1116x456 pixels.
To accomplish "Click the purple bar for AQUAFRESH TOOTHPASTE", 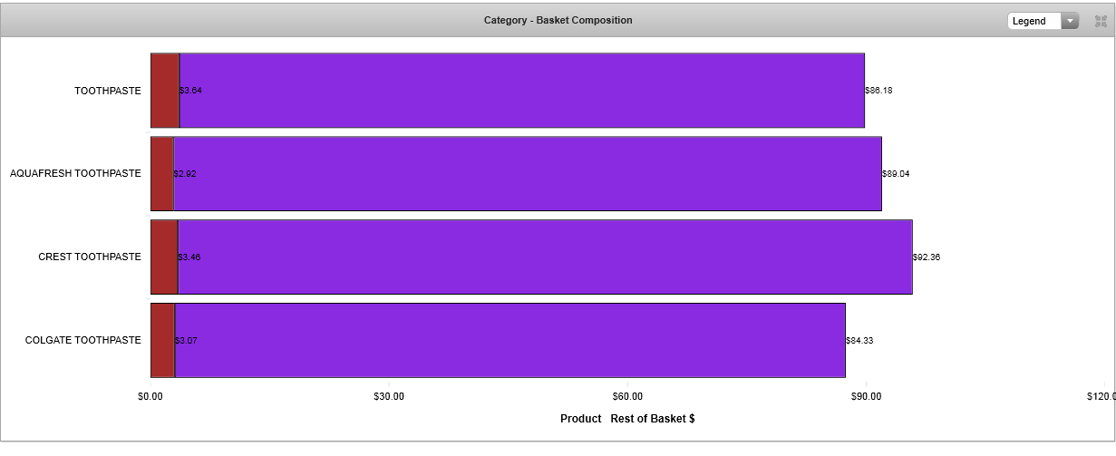I will click(526, 173).
